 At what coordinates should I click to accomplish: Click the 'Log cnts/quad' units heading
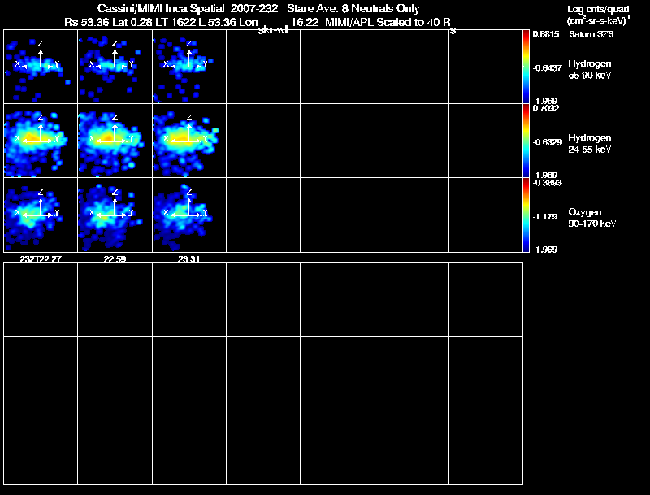click(598, 9)
